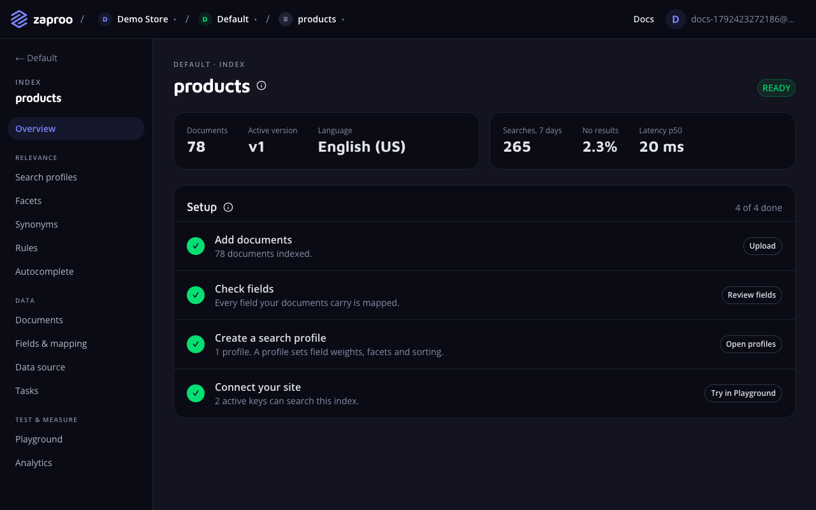Open Autocomplete settings
The width and height of the screenshot is (816, 510).
76,272
